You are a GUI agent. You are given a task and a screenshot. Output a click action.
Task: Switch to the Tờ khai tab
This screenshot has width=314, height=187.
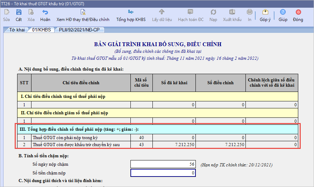pos(16,30)
